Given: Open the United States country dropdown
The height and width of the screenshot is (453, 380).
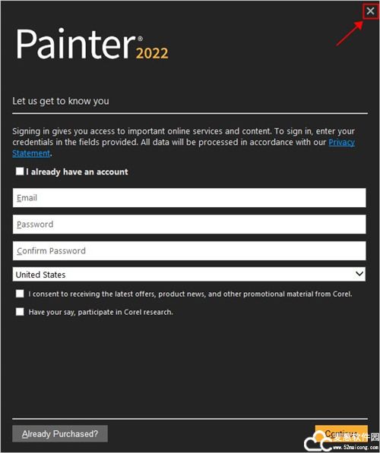Looking at the screenshot, I should [189, 274].
